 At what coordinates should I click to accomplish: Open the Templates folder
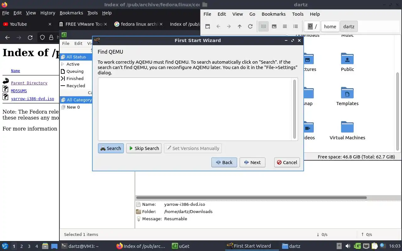pos(347,96)
